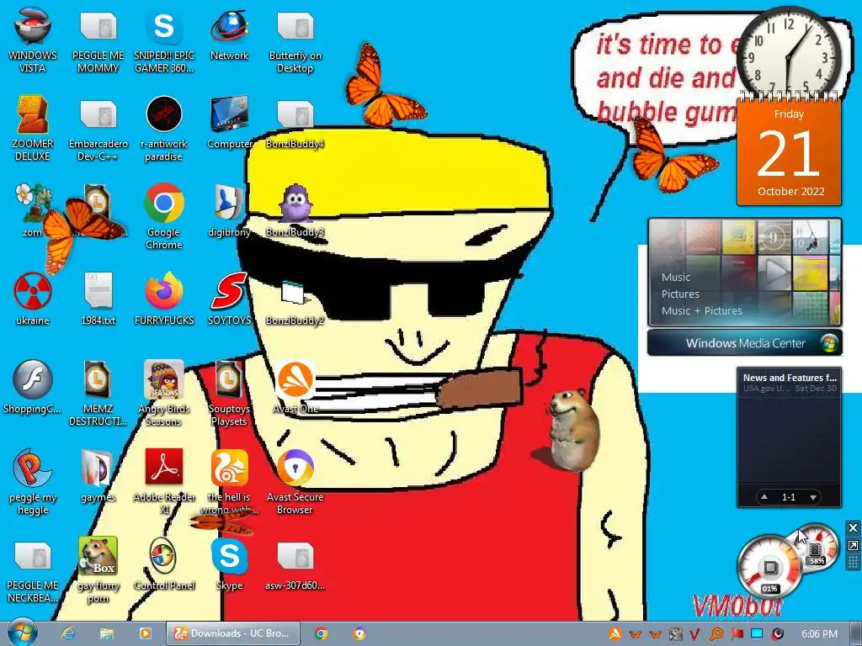
Task: Go to previous feed page with up arrow
Action: (764, 497)
